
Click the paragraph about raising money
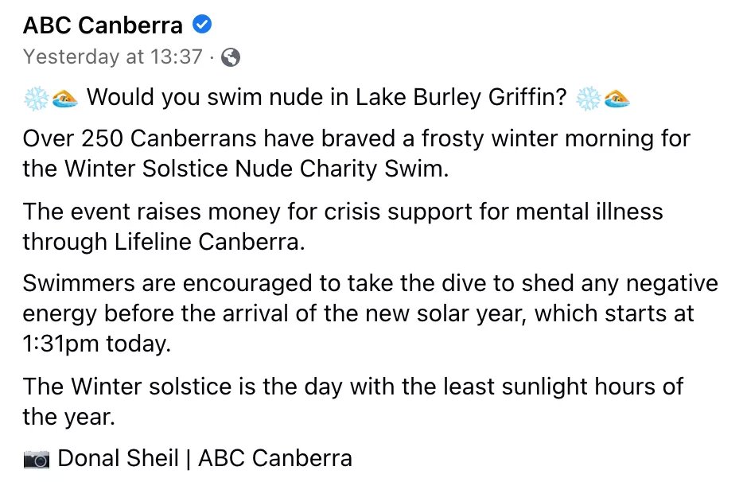(x=343, y=227)
